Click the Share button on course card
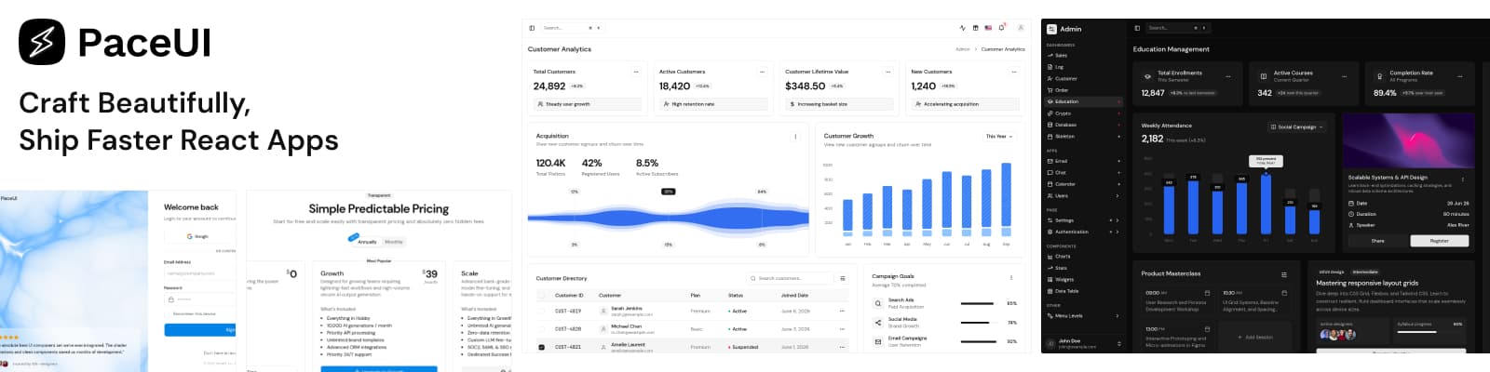Image resolution: width=1490 pixels, height=372 pixels. point(1377,241)
